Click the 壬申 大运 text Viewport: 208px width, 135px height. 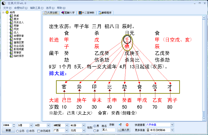click(112, 100)
